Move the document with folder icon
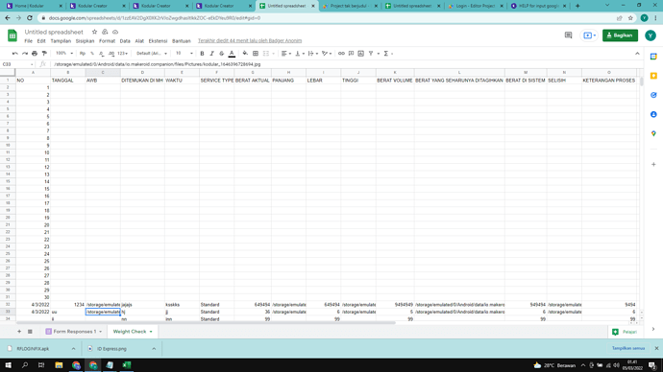663x372 pixels. pos(105,32)
